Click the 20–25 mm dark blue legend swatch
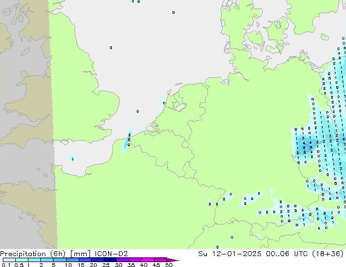 97,260
